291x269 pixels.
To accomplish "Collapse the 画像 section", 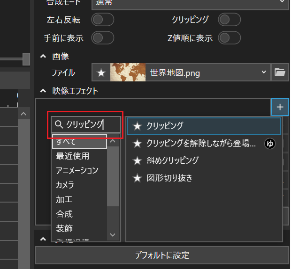I will (42, 56).
